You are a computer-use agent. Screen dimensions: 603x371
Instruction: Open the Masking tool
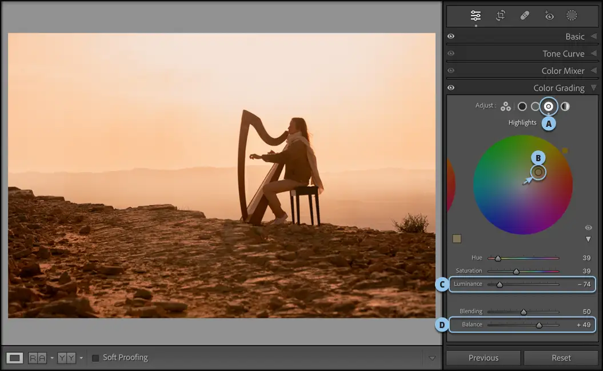click(x=572, y=16)
